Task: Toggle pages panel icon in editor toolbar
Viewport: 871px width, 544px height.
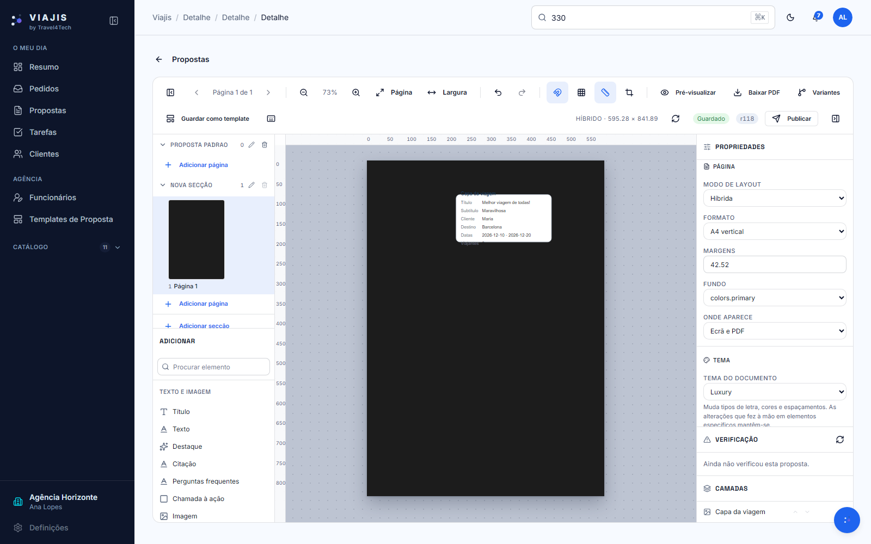Action: (x=170, y=92)
